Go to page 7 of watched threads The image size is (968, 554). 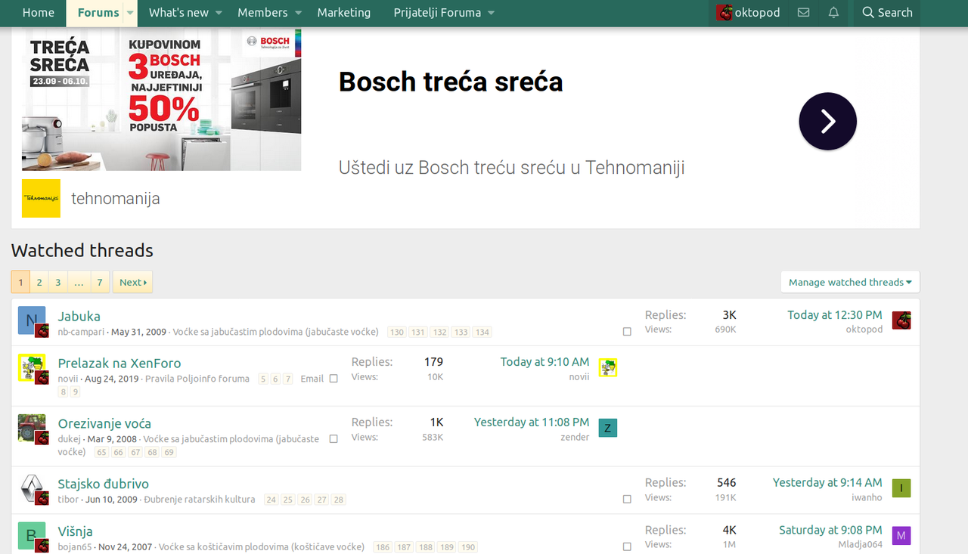[x=100, y=282]
